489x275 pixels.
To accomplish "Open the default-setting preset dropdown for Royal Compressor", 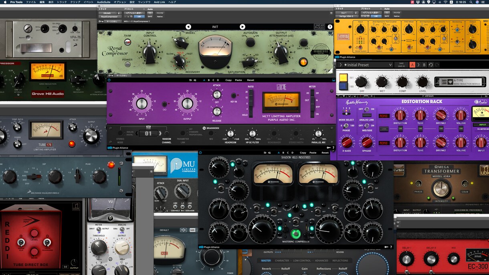I will tap(134, 13).
